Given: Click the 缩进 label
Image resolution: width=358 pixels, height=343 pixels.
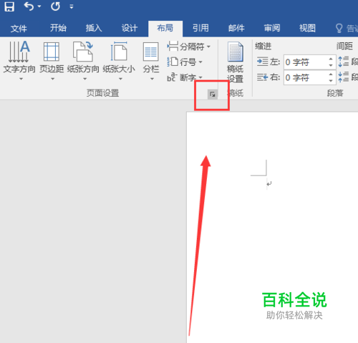Looking at the screenshot, I should click(263, 46).
